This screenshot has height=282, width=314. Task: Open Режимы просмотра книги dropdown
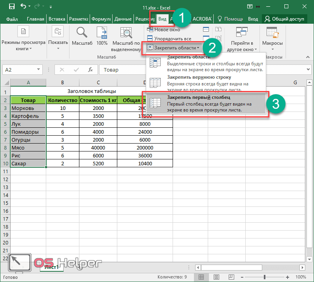[23, 38]
